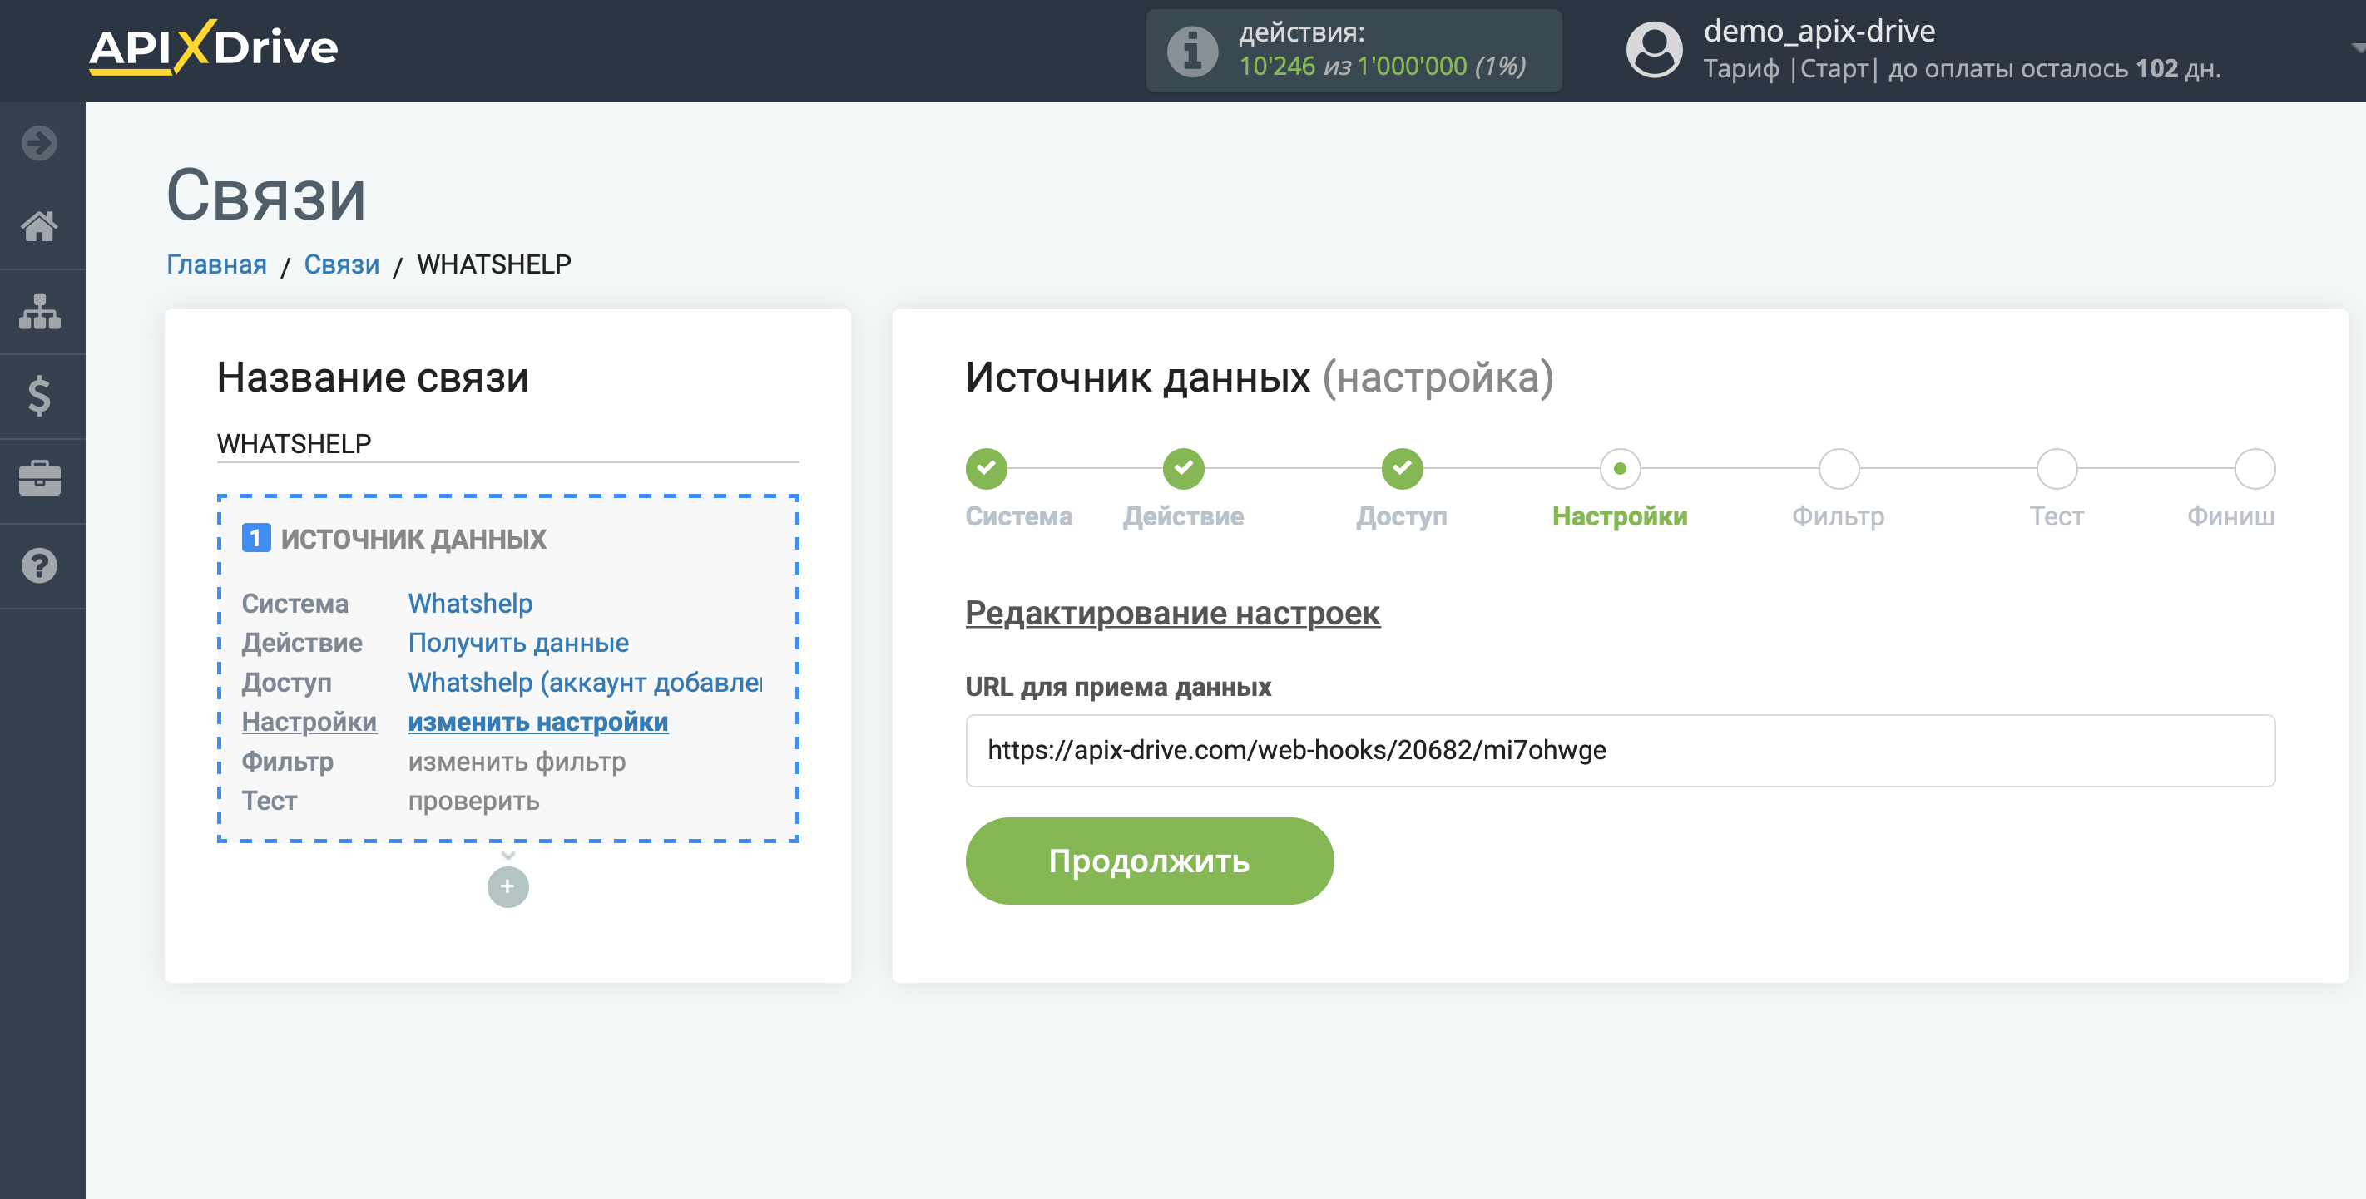Select the Фильтр step circle
The image size is (2366, 1199).
point(1839,468)
